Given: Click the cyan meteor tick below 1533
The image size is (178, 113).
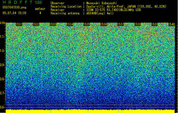Looking at the screenshot, I should [x=51, y=111].
